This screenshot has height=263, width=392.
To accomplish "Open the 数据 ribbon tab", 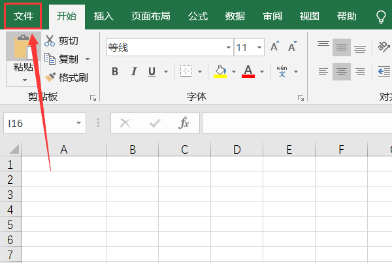I will [x=235, y=16].
